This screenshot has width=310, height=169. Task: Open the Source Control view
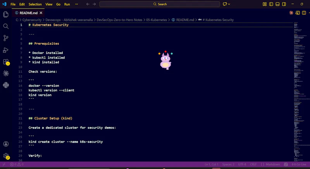[6, 38]
